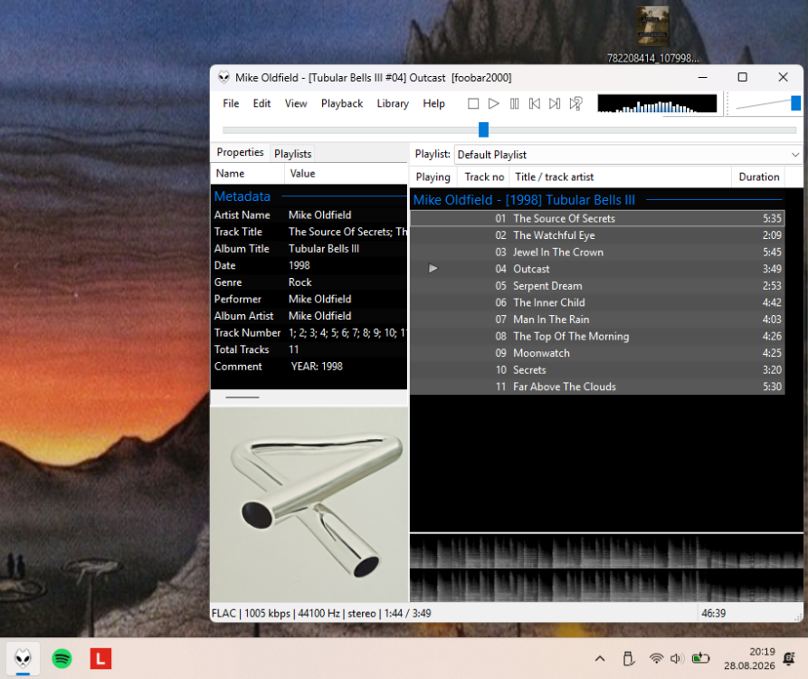This screenshot has width=808, height=679.
Task: Click the playback seek bar handle
Action: tap(483, 129)
